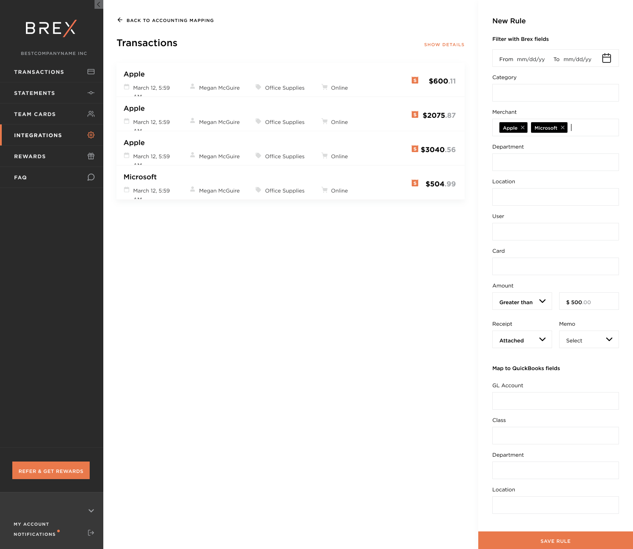Click user icon in $600.11 Apple row
633x549 pixels.
tap(193, 87)
